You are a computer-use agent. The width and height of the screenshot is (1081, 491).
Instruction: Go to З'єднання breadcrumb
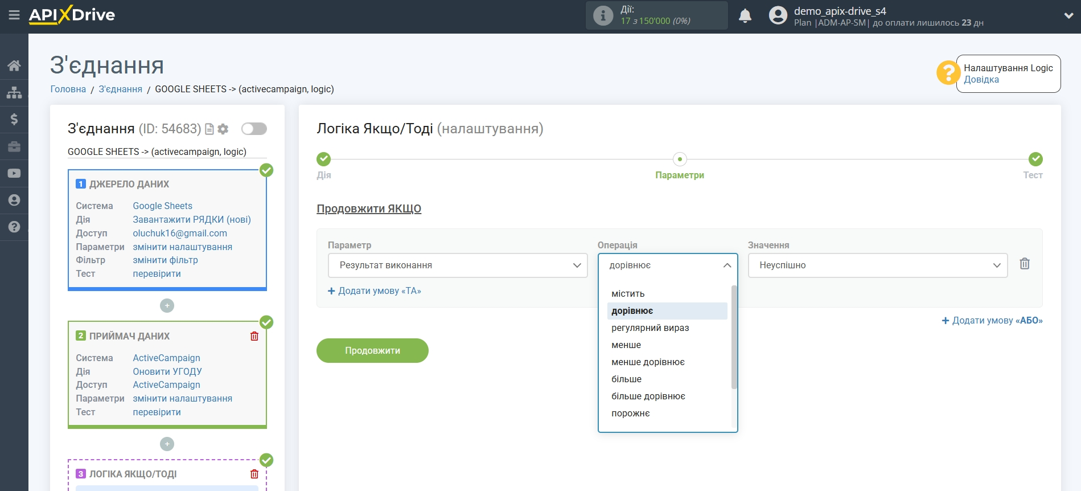(x=121, y=89)
